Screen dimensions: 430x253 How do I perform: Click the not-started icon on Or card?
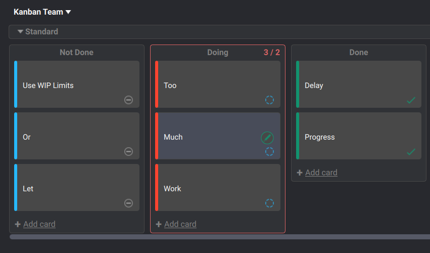coord(129,151)
